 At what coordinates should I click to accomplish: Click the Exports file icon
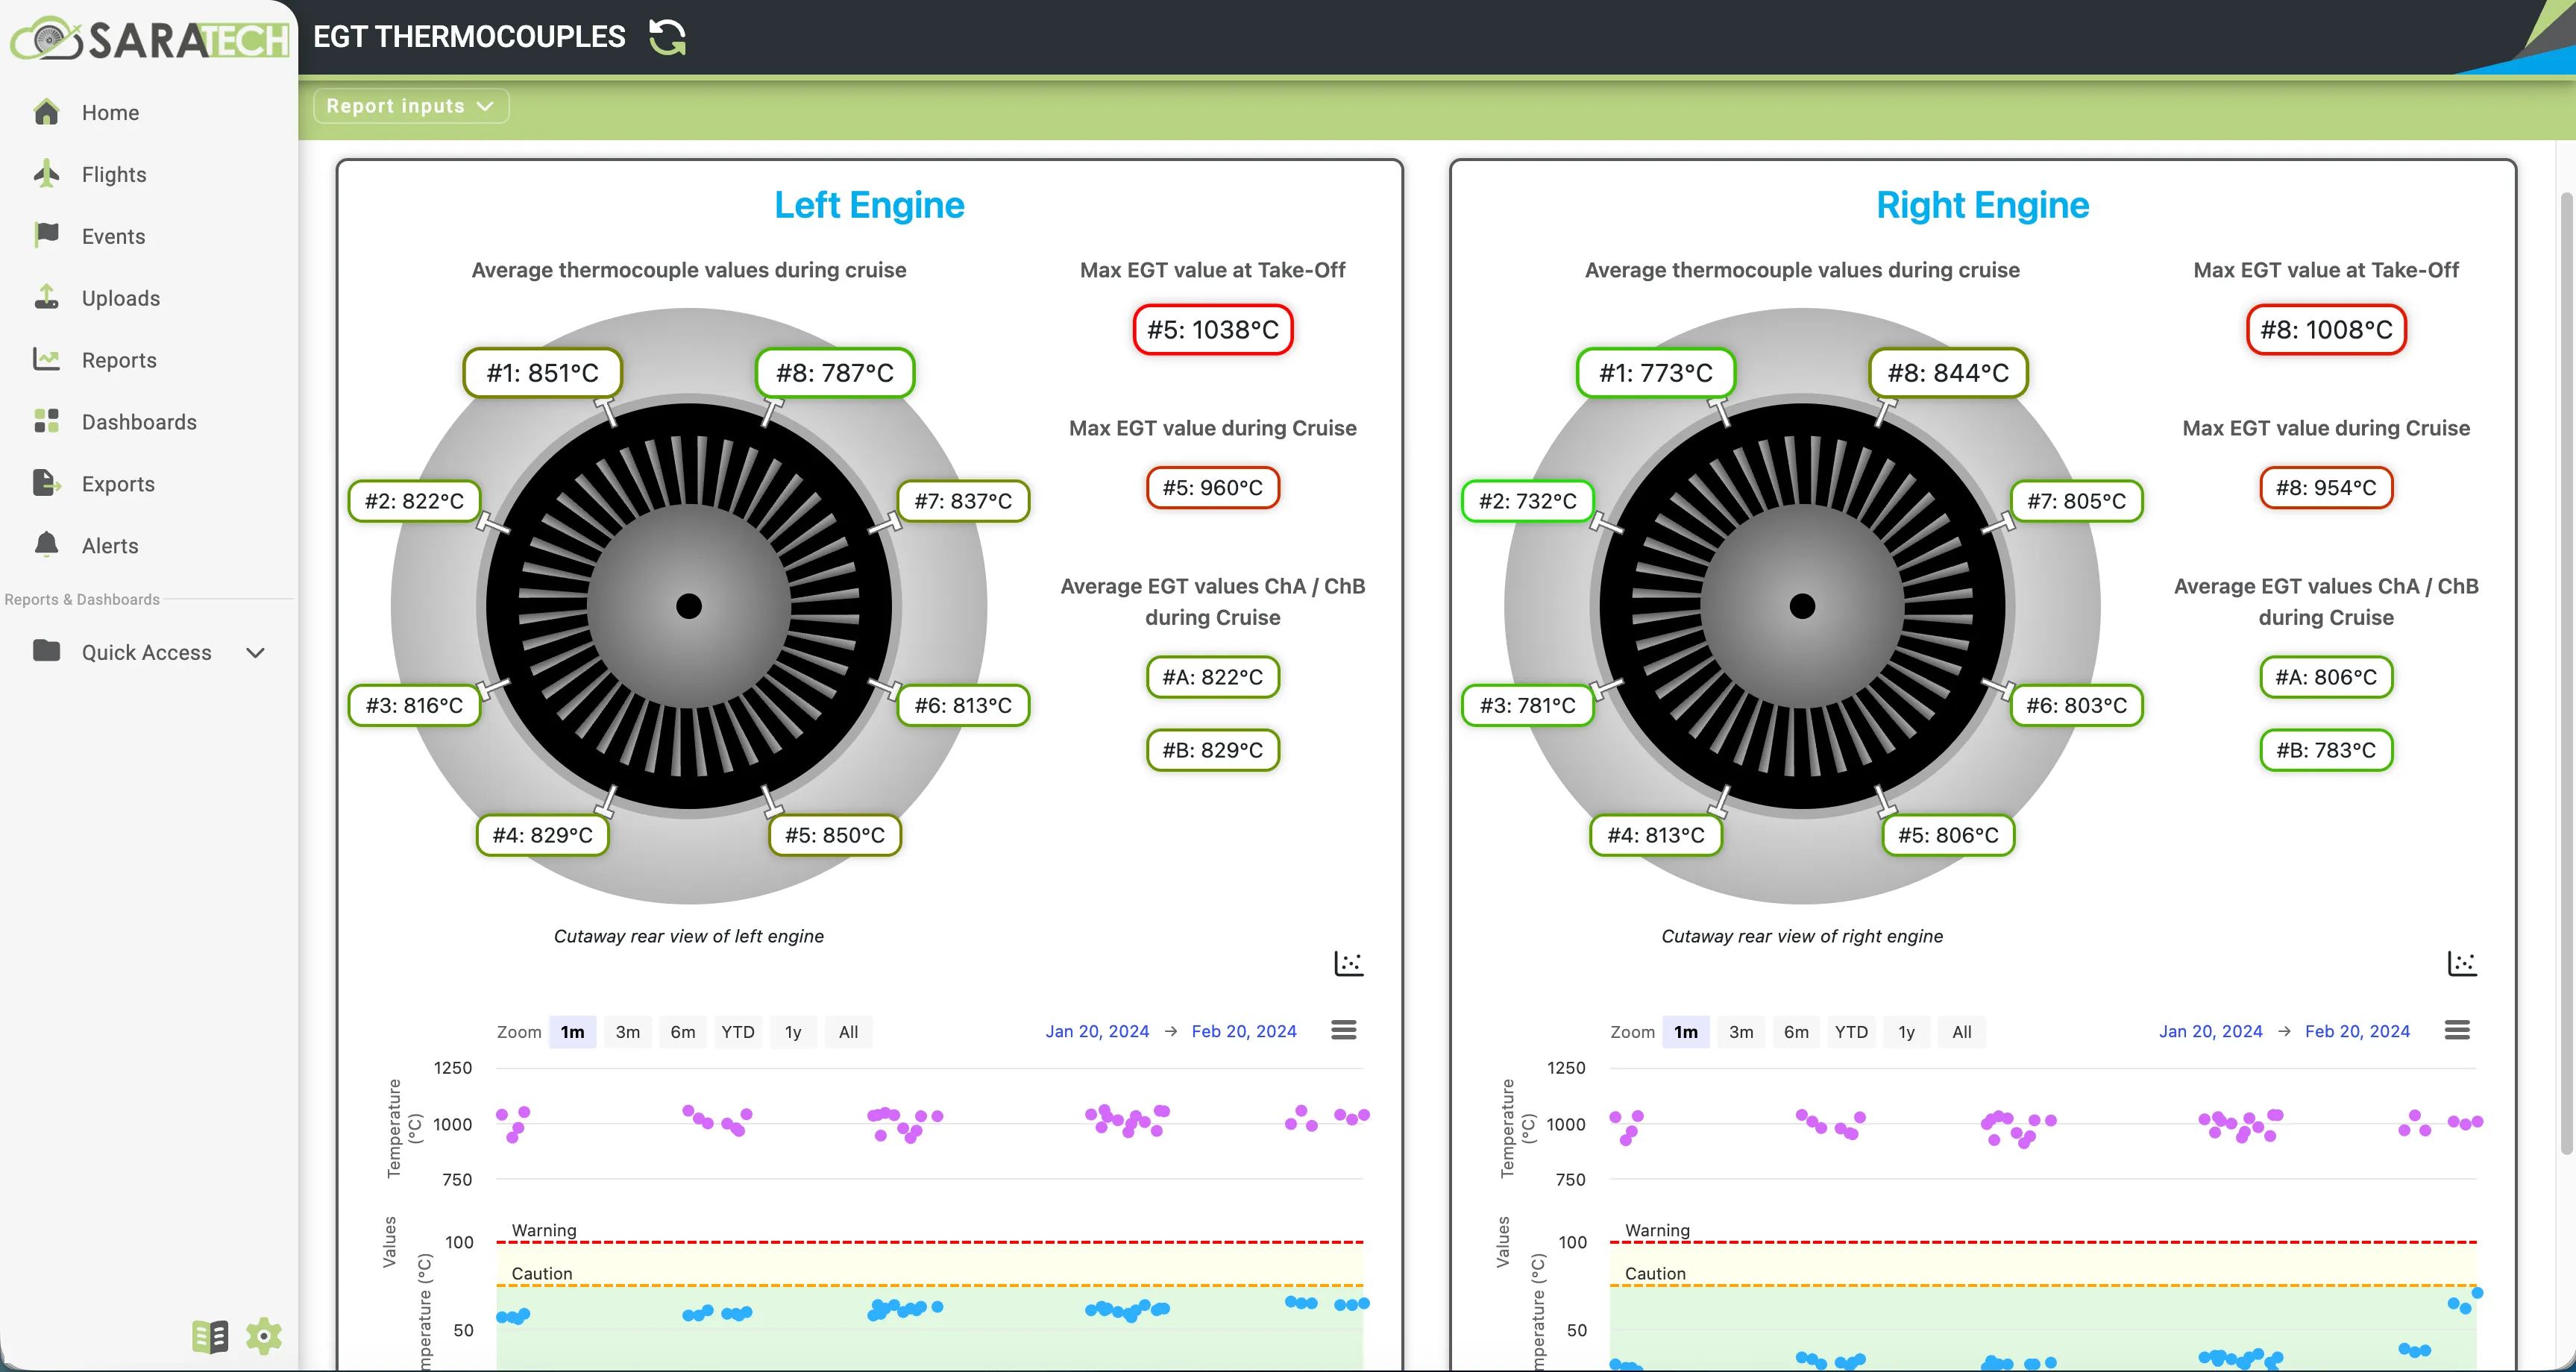pyautogui.click(x=46, y=483)
